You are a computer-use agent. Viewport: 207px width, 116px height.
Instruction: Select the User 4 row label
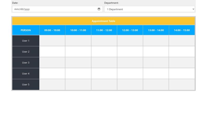(26, 73)
